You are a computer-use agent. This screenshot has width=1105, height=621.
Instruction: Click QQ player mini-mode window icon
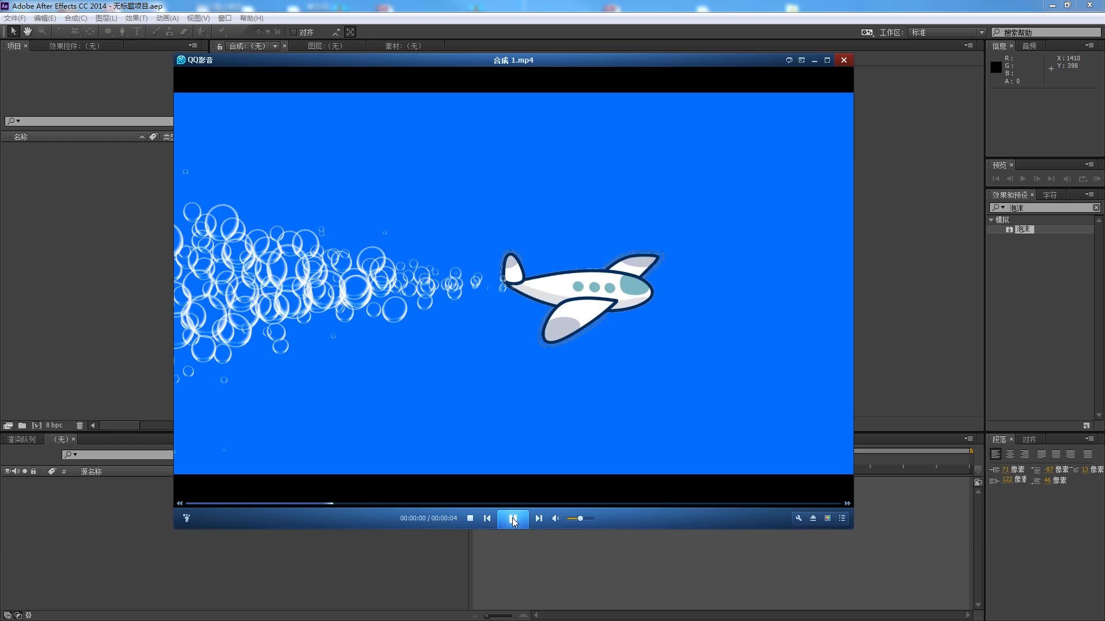point(802,60)
